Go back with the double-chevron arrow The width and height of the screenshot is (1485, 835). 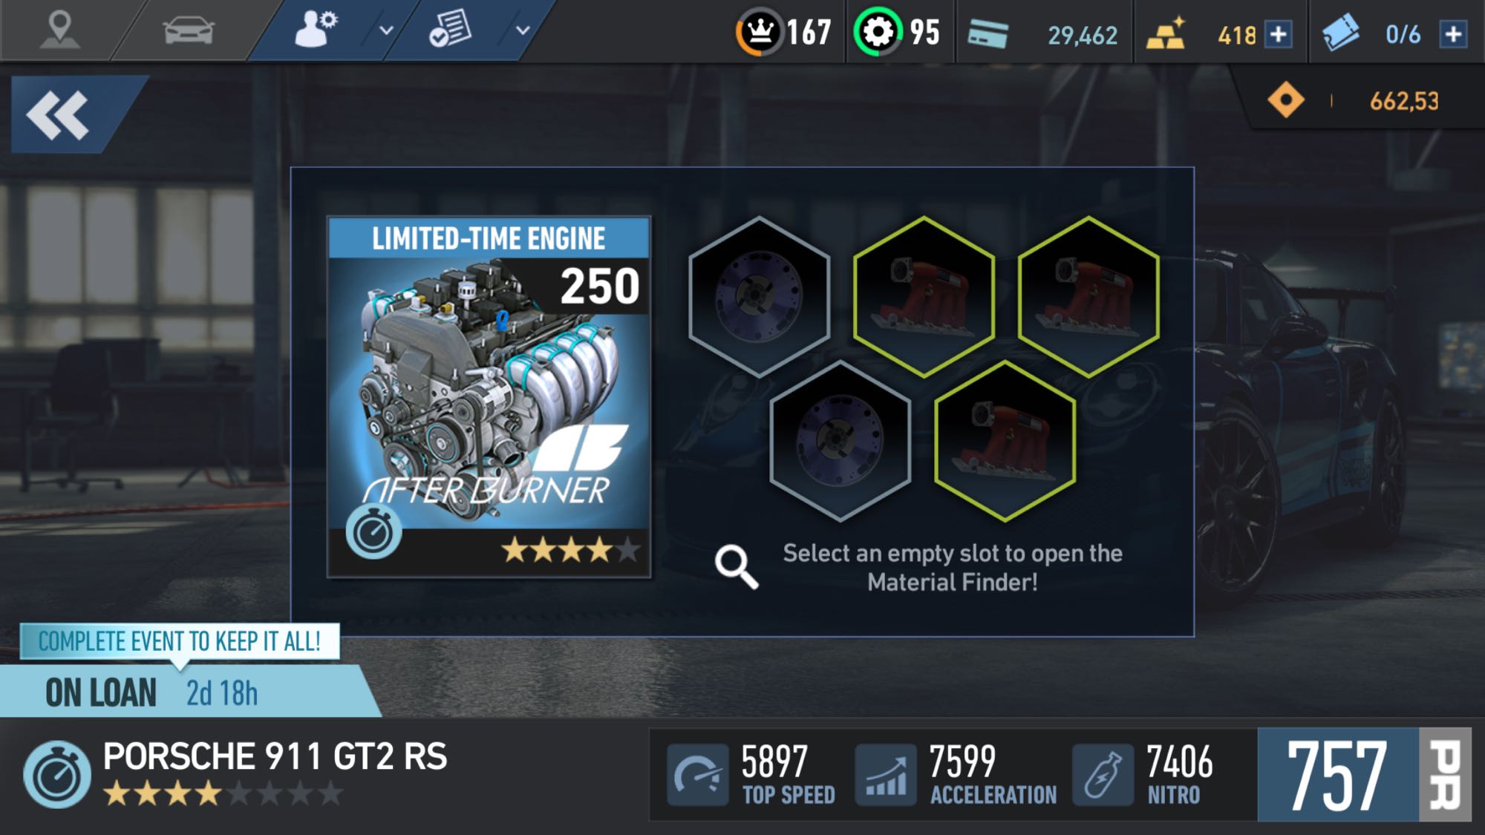[65, 114]
